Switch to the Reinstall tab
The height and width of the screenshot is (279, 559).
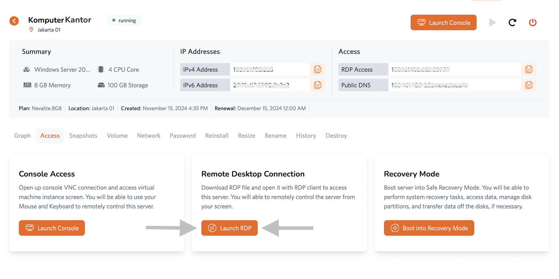coord(217,136)
